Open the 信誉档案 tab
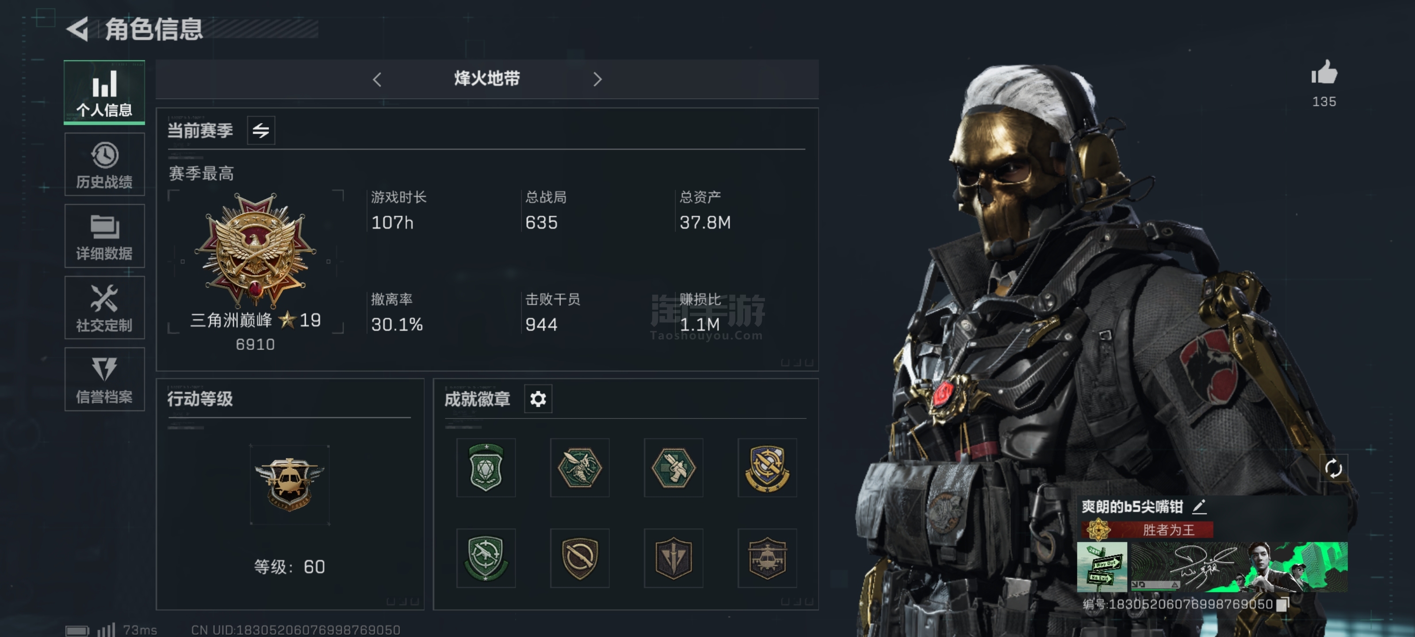This screenshot has width=1415, height=637. tap(104, 379)
